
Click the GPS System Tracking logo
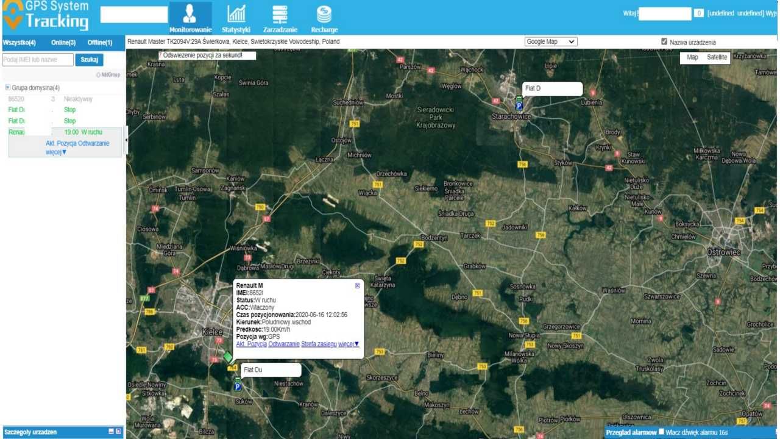[46, 16]
